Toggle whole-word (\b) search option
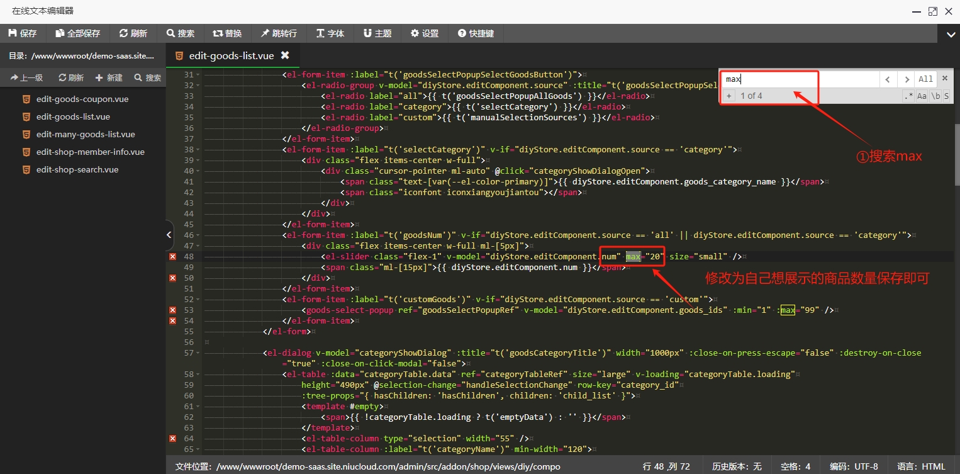 (935, 96)
